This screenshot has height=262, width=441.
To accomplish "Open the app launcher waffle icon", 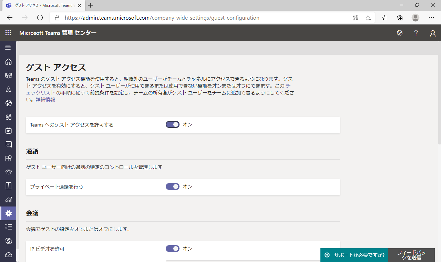I will [8, 33].
